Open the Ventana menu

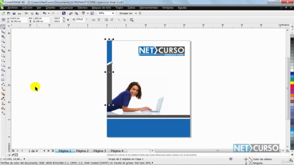tap(168, 8)
